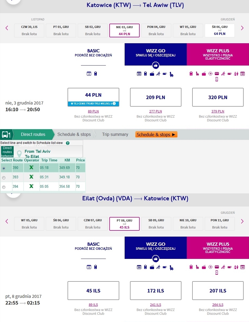Screen dimensions: 249x322
Task: Select the SB 09, GRU date tab
Action: click(x=156, y=224)
